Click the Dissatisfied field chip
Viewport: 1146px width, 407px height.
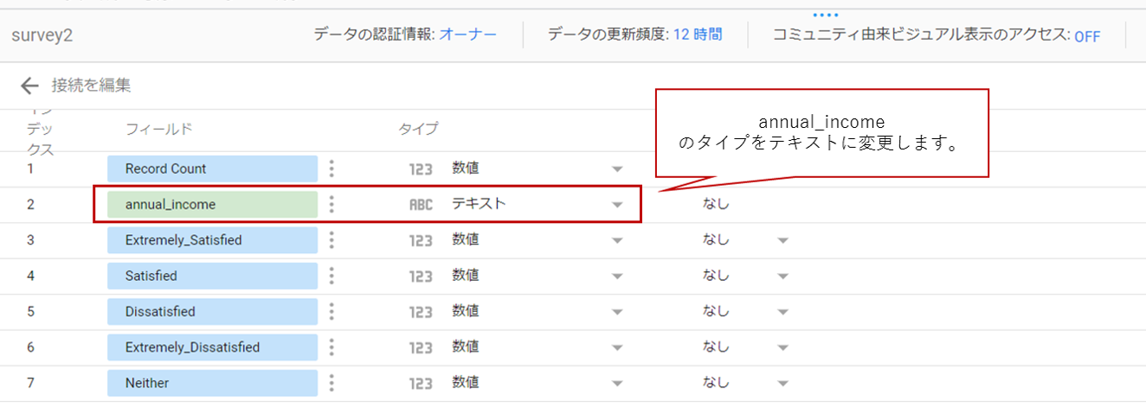tap(212, 312)
